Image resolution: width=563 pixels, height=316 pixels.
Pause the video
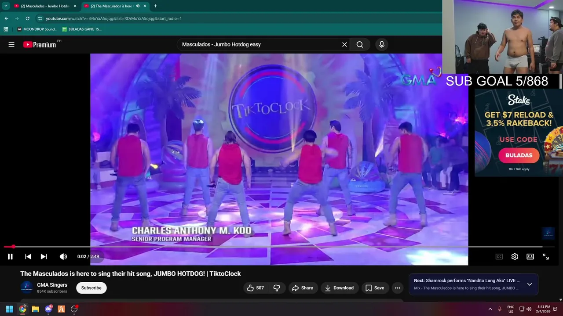pos(10,256)
